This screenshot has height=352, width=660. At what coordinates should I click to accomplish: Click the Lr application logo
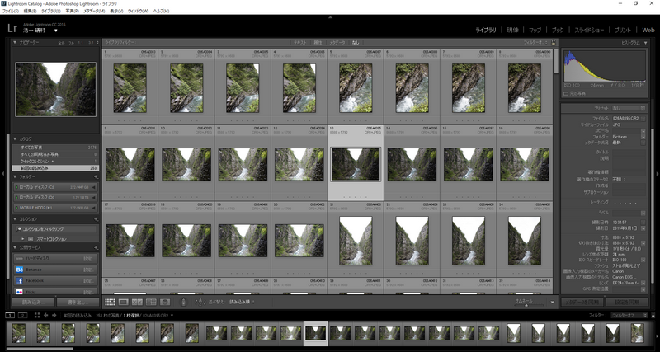(12, 28)
